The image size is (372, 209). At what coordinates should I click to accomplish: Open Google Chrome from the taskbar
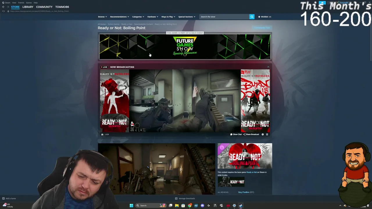pyautogui.click(x=189, y=206)
